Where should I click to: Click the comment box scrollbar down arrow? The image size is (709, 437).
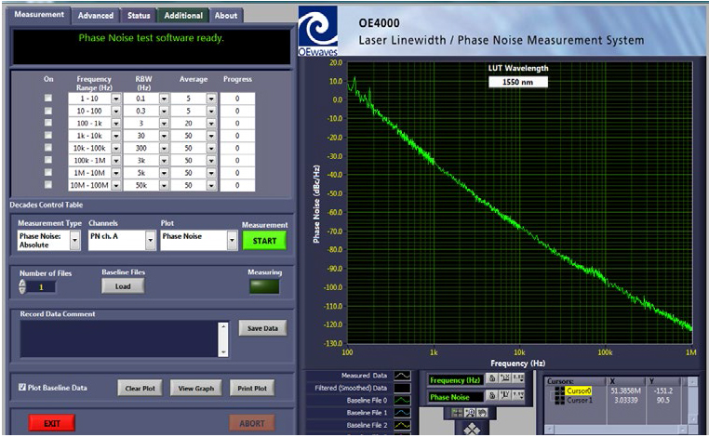(223, 352)
